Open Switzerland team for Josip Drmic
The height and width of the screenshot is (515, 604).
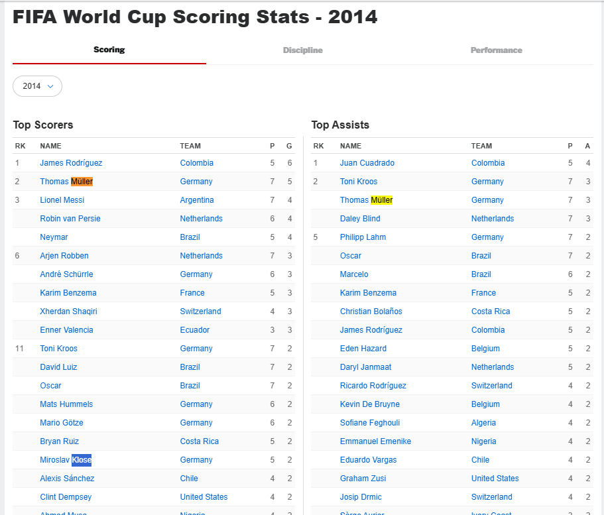[x=491, y=497]
